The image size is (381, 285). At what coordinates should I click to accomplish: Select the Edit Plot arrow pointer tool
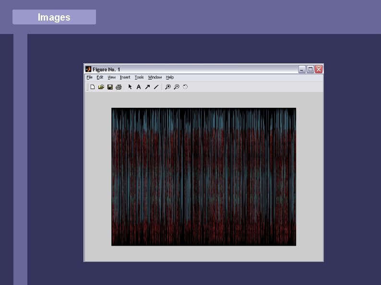coord(130,87)
